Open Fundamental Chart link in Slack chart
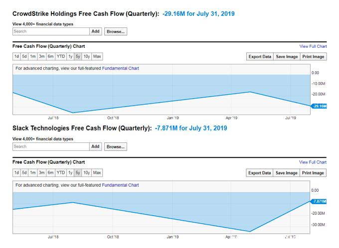 120,185
